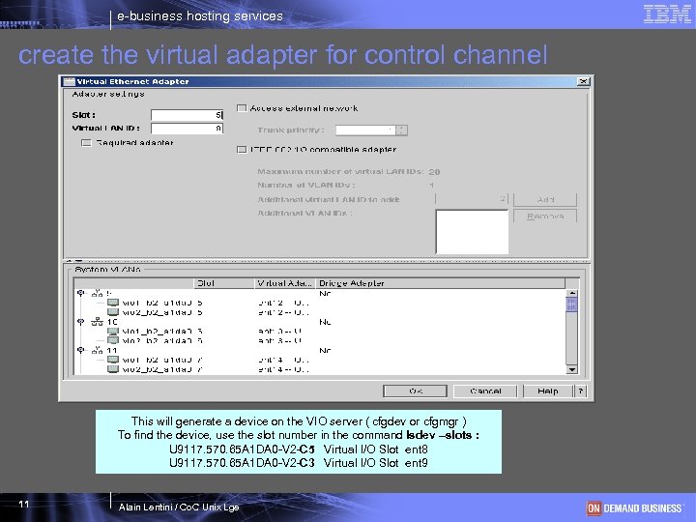
Task: Click the Virtual Ethernet Adapter title bar icon
Action: [x=69, y=81]
